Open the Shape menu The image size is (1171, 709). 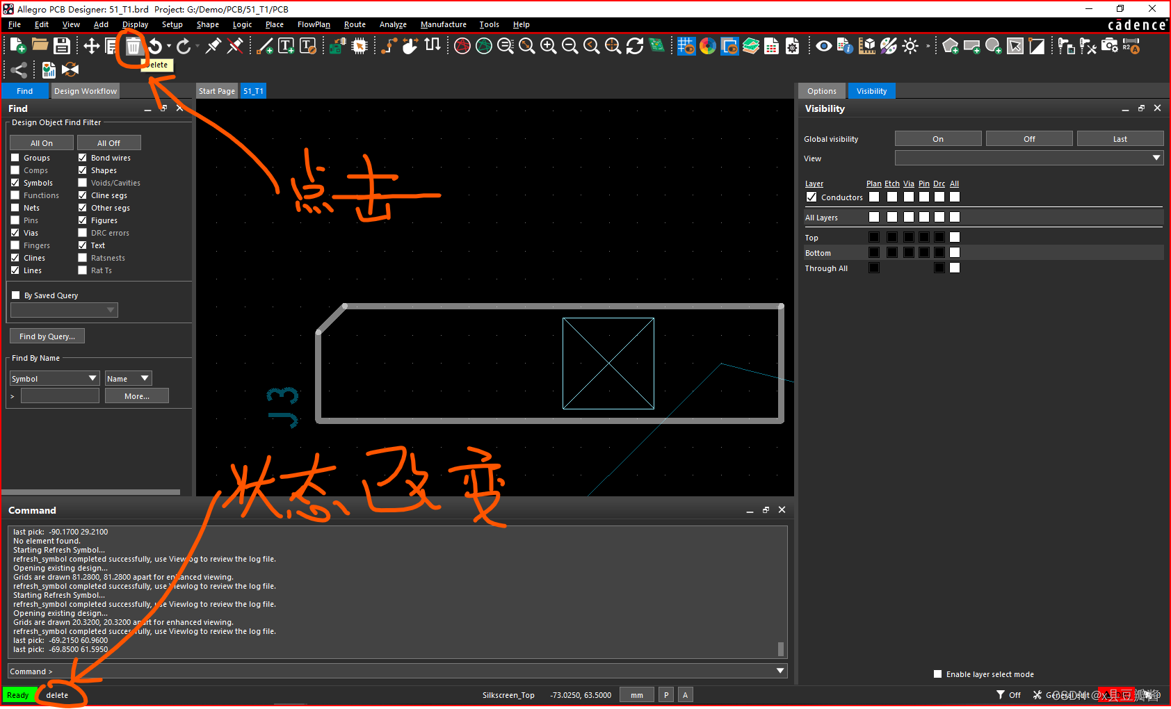point(208,24)
